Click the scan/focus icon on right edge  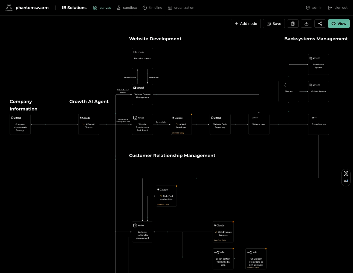[346, 174]
